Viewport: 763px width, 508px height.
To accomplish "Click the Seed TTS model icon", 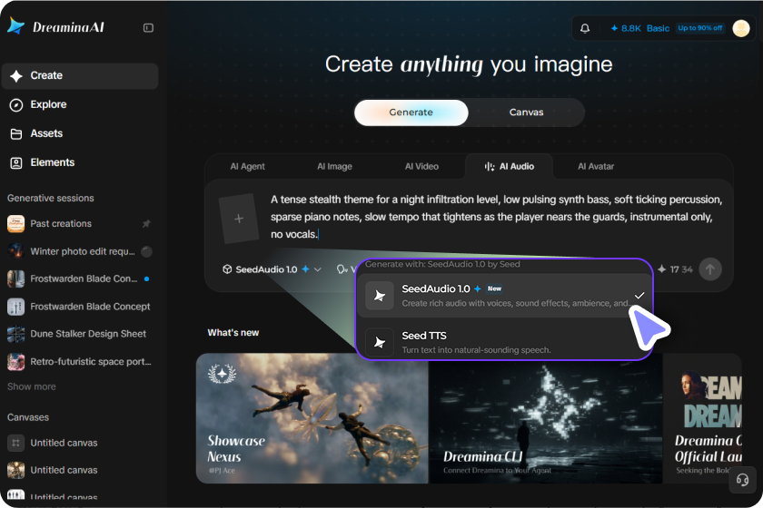I will (380, 343).
